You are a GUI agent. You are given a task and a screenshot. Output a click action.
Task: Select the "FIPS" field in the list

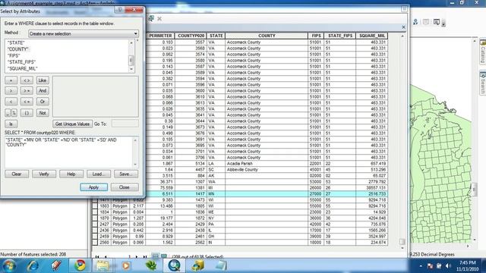pos(14,55)
